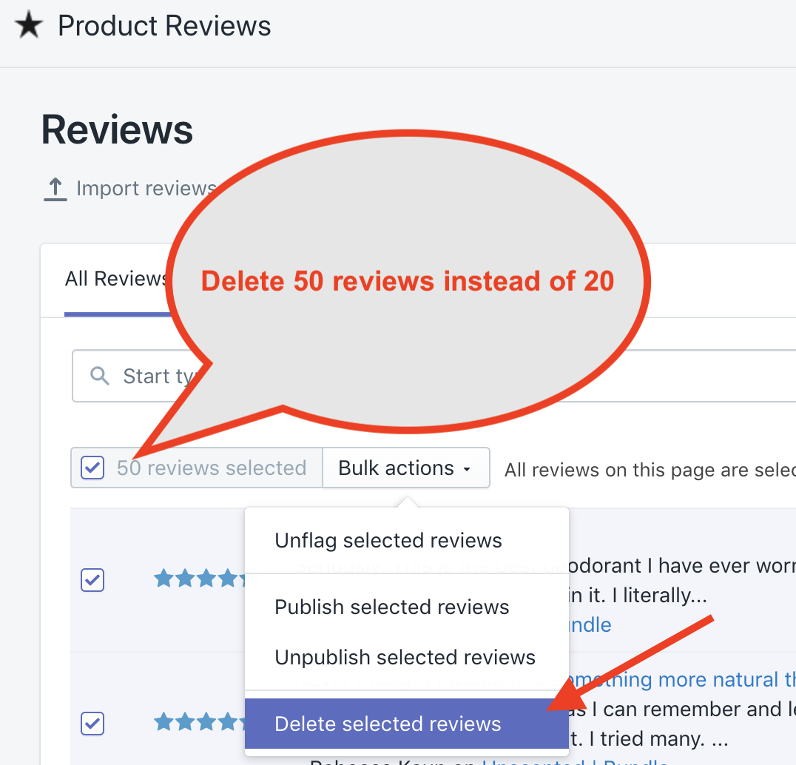This screenshot has height=765, width=796.
Task: Switch to the All Reviews tab
Action: pos(116,279)
